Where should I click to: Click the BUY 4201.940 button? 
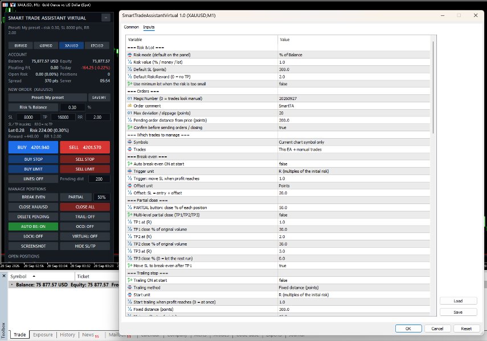click(33, 147)
